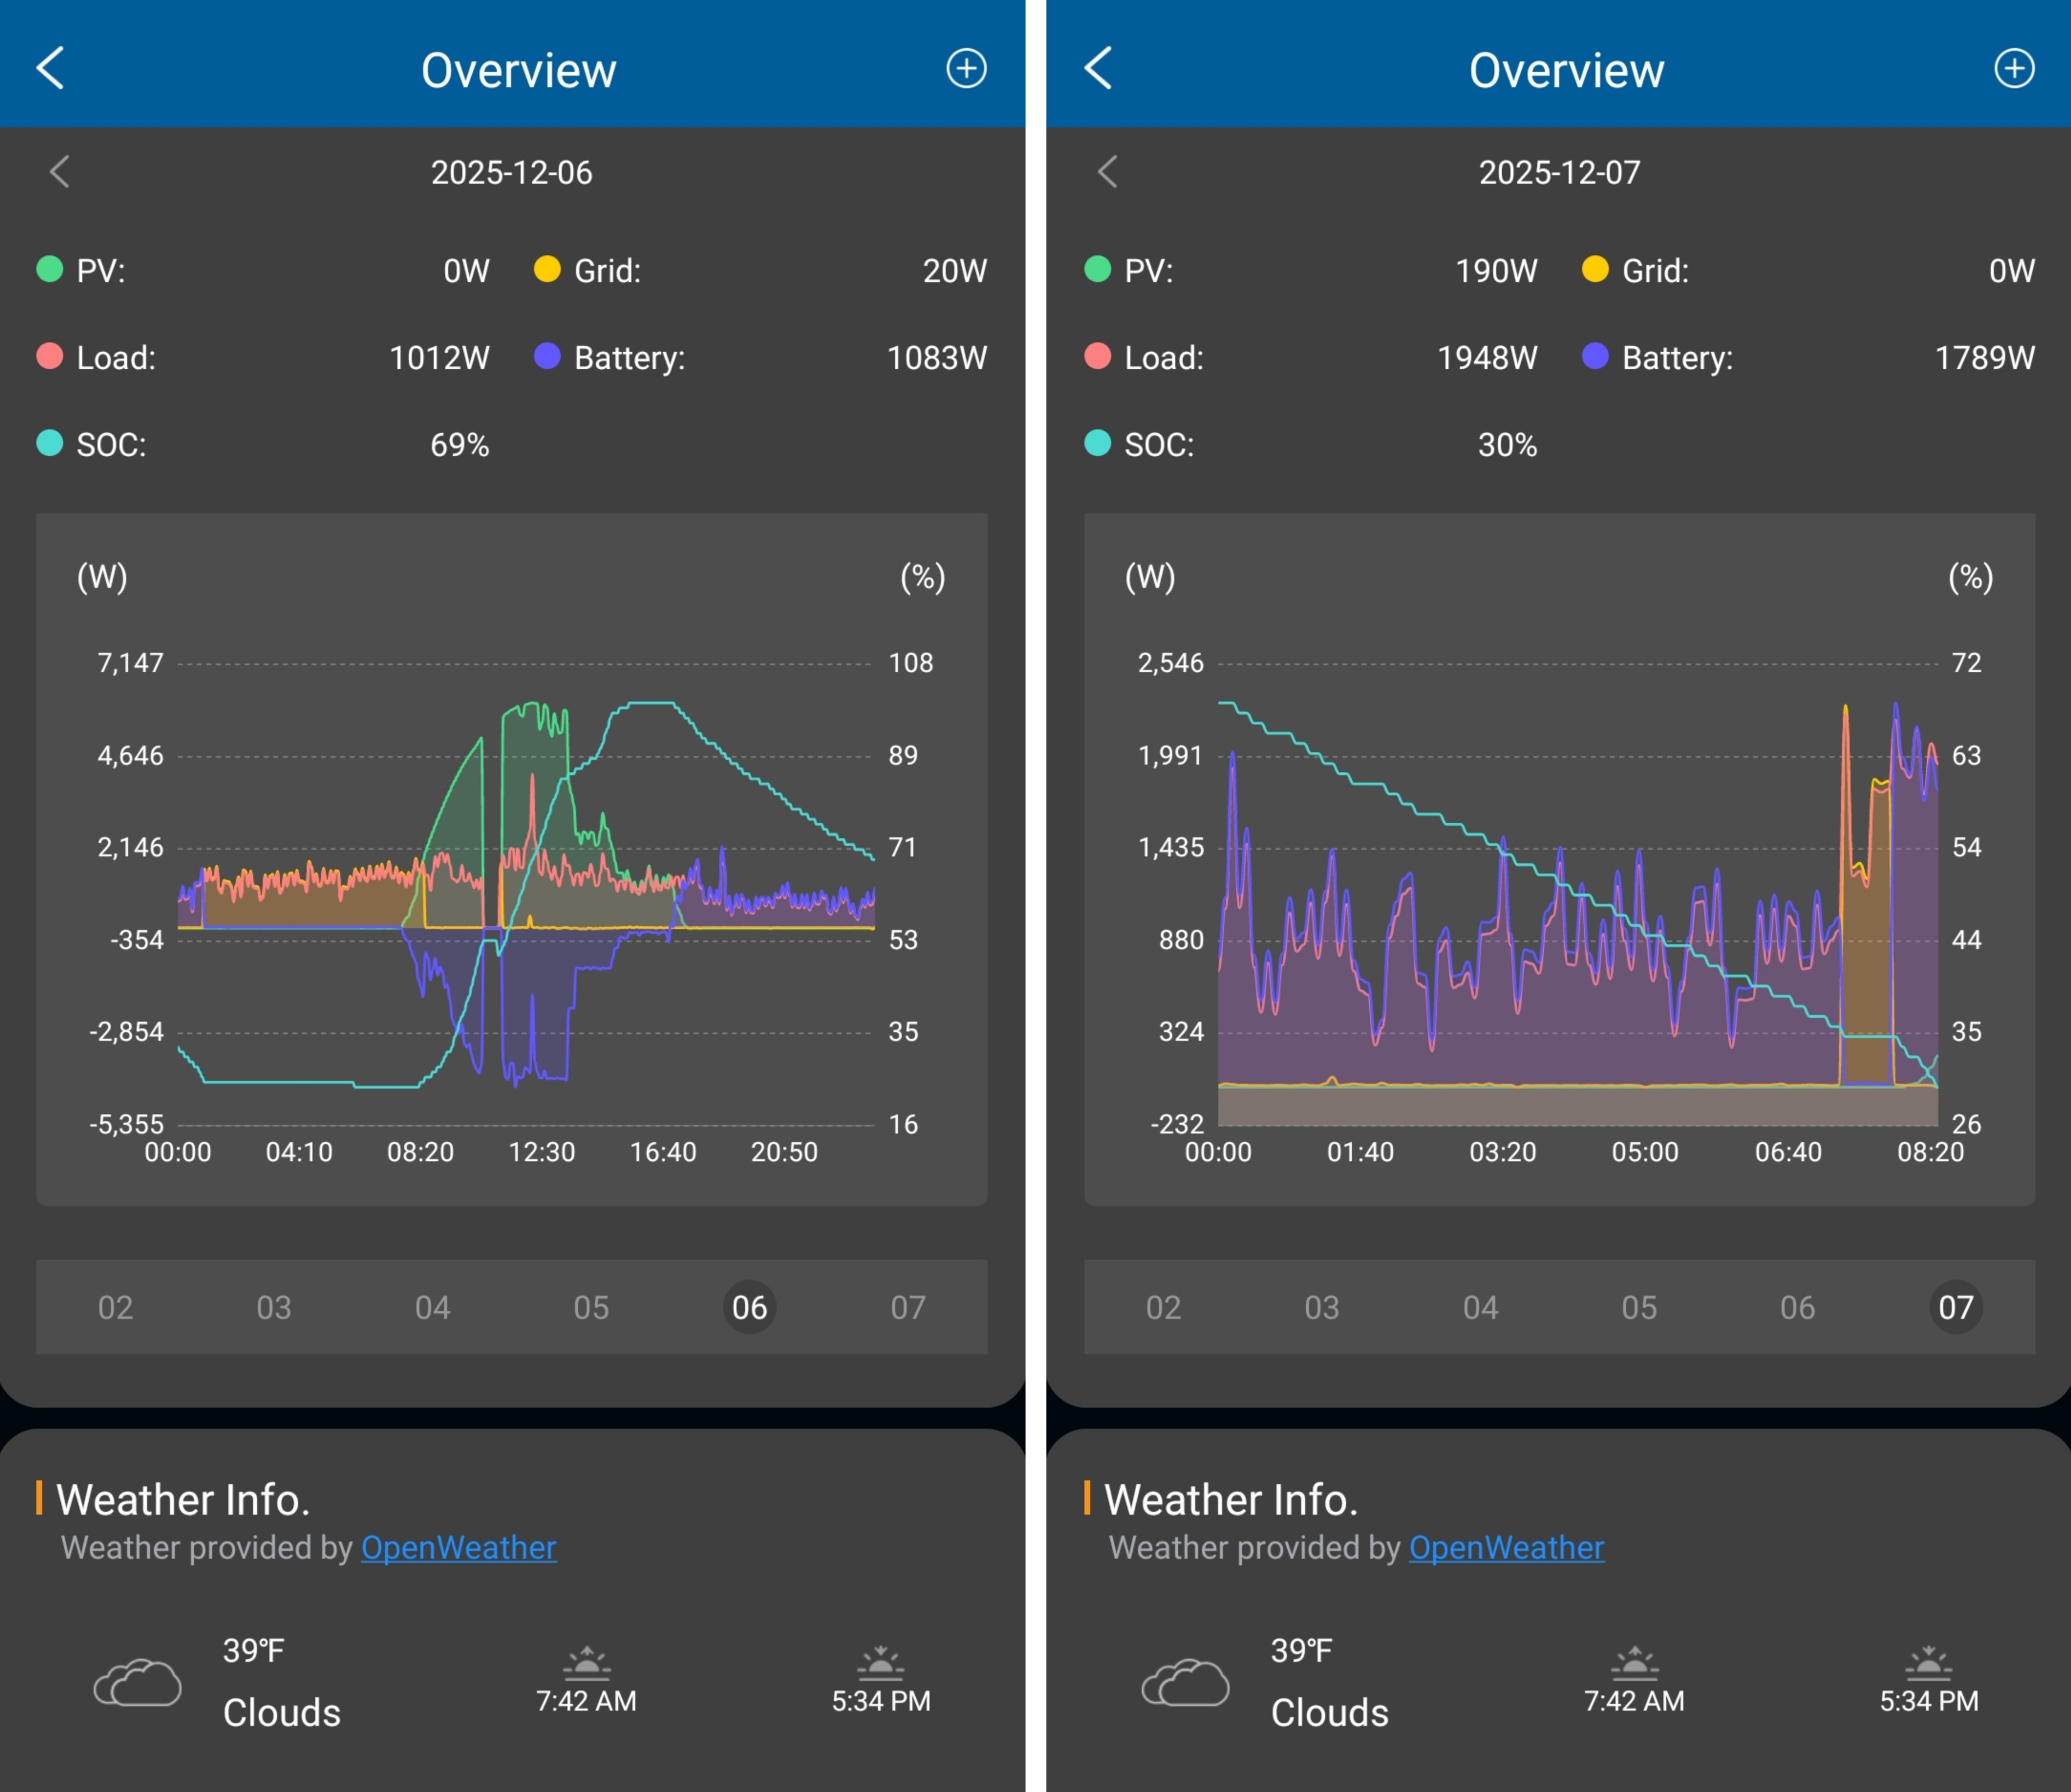Select day 02 in left date strip
2071x1792 pixels.
[x=116, y=1307]
